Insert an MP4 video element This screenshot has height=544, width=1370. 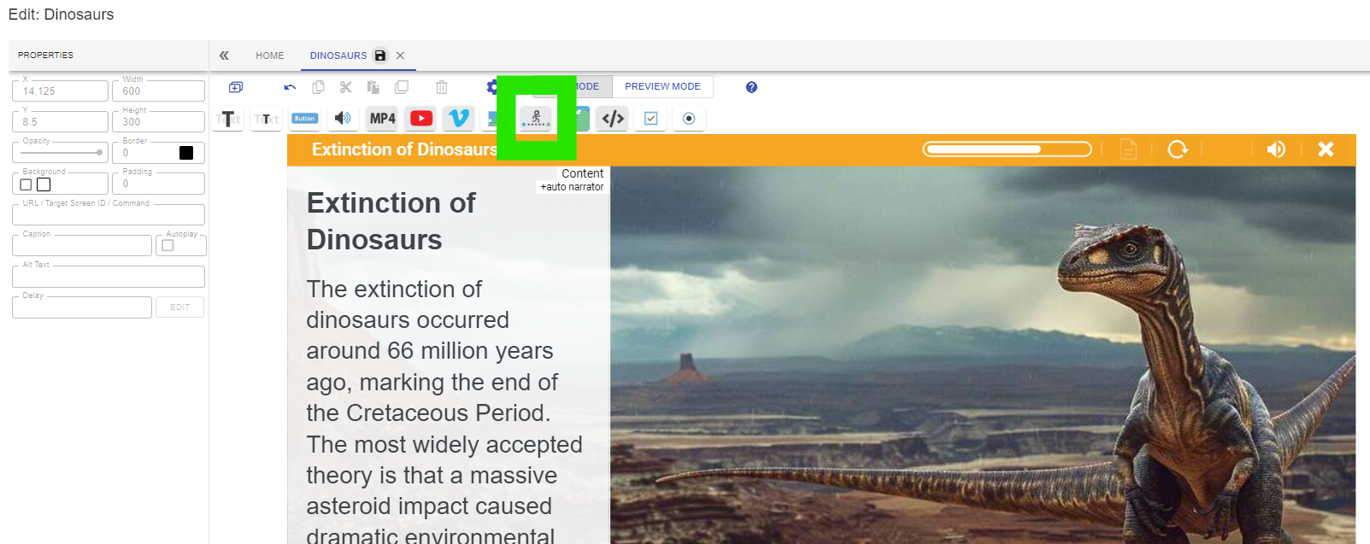click(x=382, y=119)
